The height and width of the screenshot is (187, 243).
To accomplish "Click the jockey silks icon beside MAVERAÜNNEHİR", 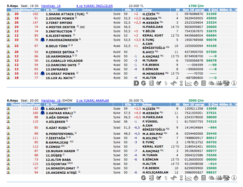I will coord(43,40).
